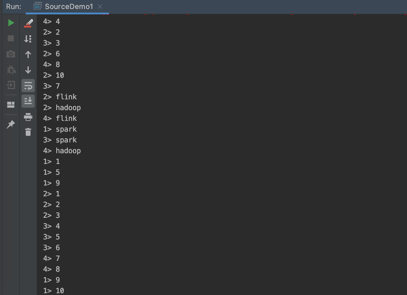Click the 'Run:' panel label
This screenshot has height=295, width=407.
(14, 7)
